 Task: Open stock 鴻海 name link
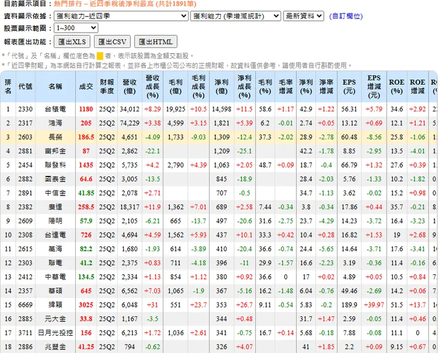click(55, 123)
